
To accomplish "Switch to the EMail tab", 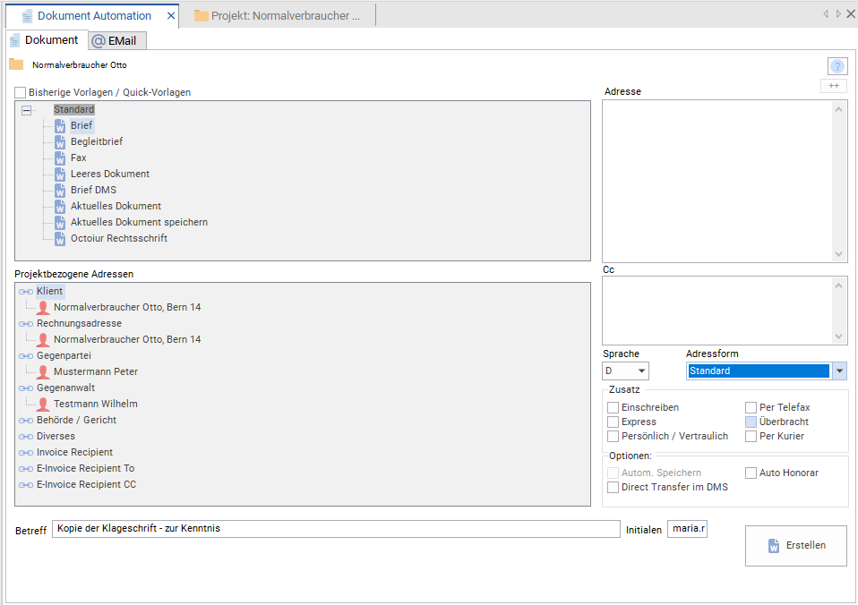I will pos(117,41).
